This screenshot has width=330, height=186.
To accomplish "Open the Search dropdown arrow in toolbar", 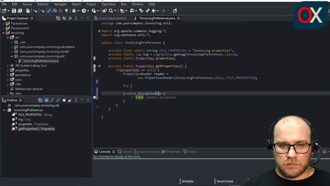I will pos(115,11).
